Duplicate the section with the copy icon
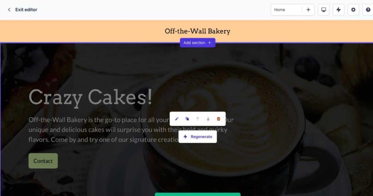 click(187, 119)
